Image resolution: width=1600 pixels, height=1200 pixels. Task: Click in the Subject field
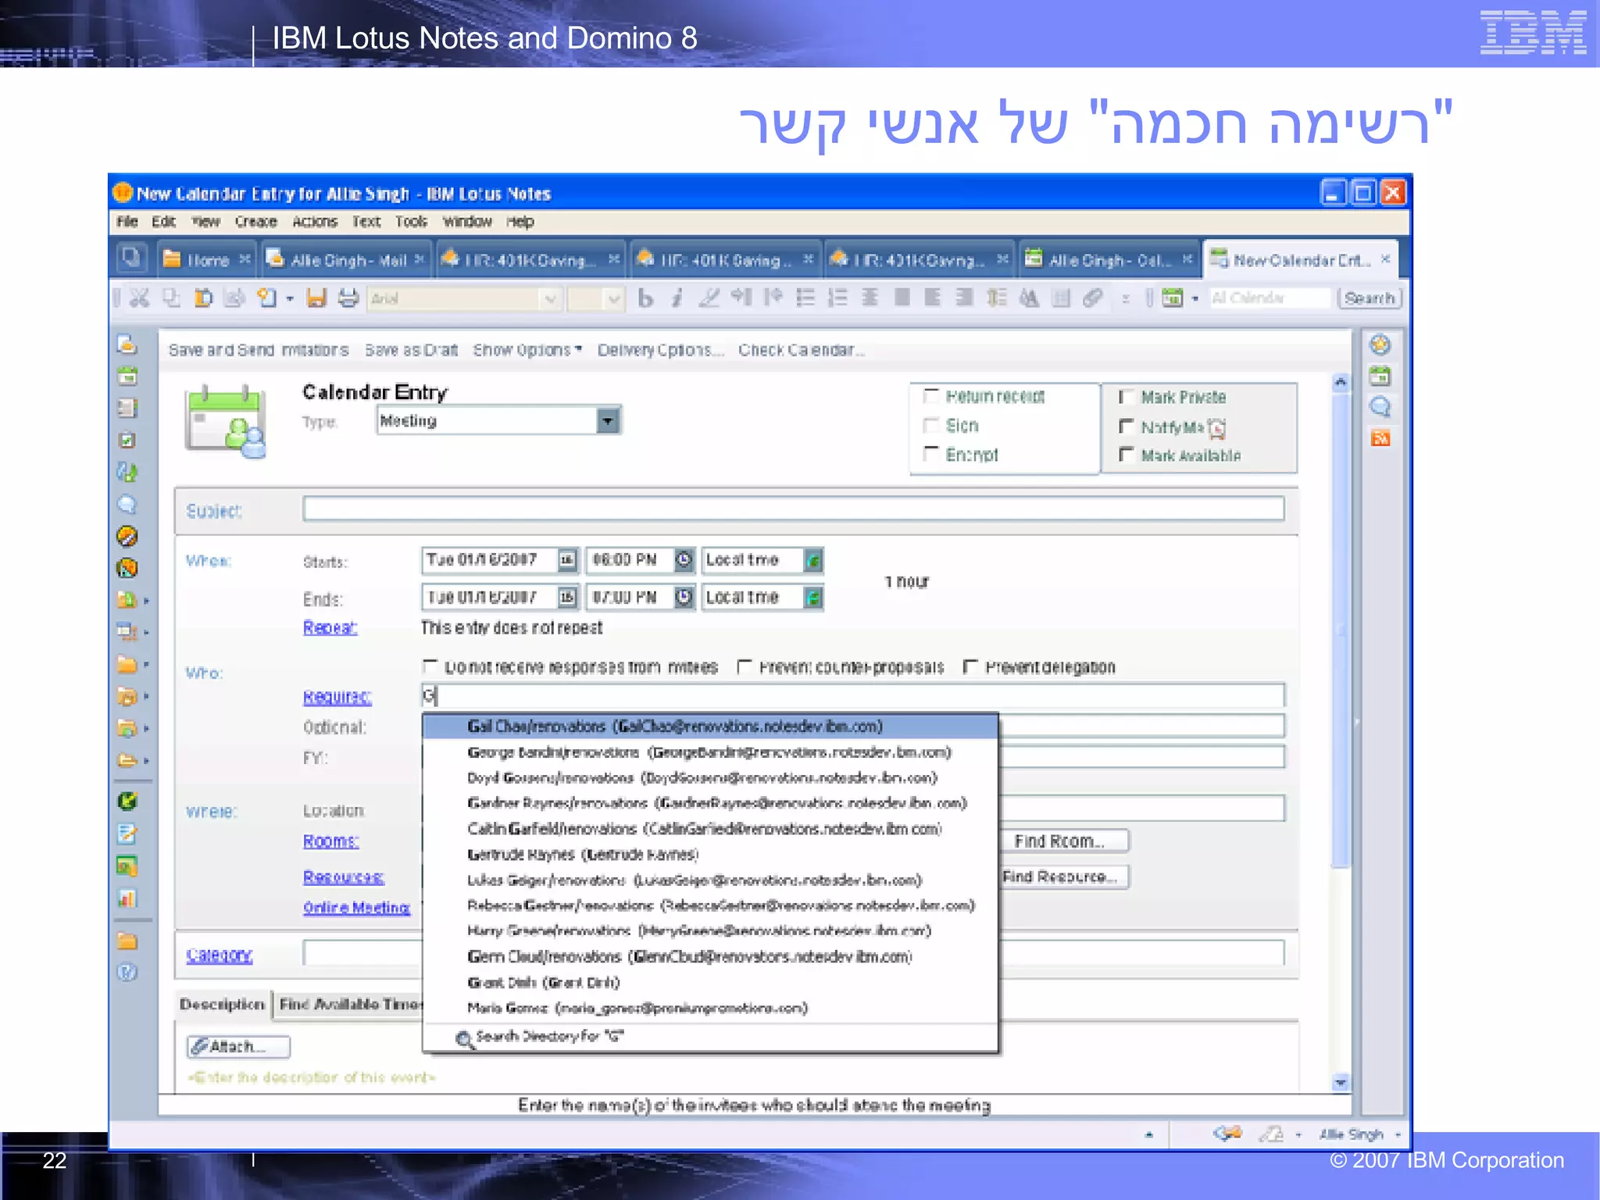793,509
